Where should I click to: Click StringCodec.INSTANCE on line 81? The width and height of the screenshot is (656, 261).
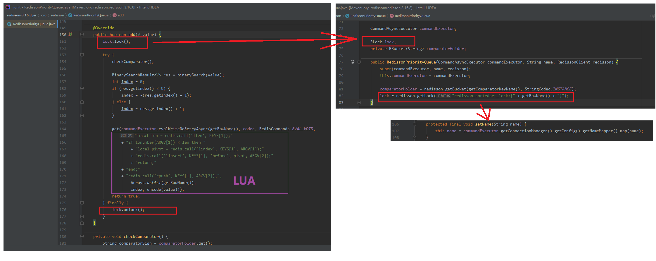548,89
